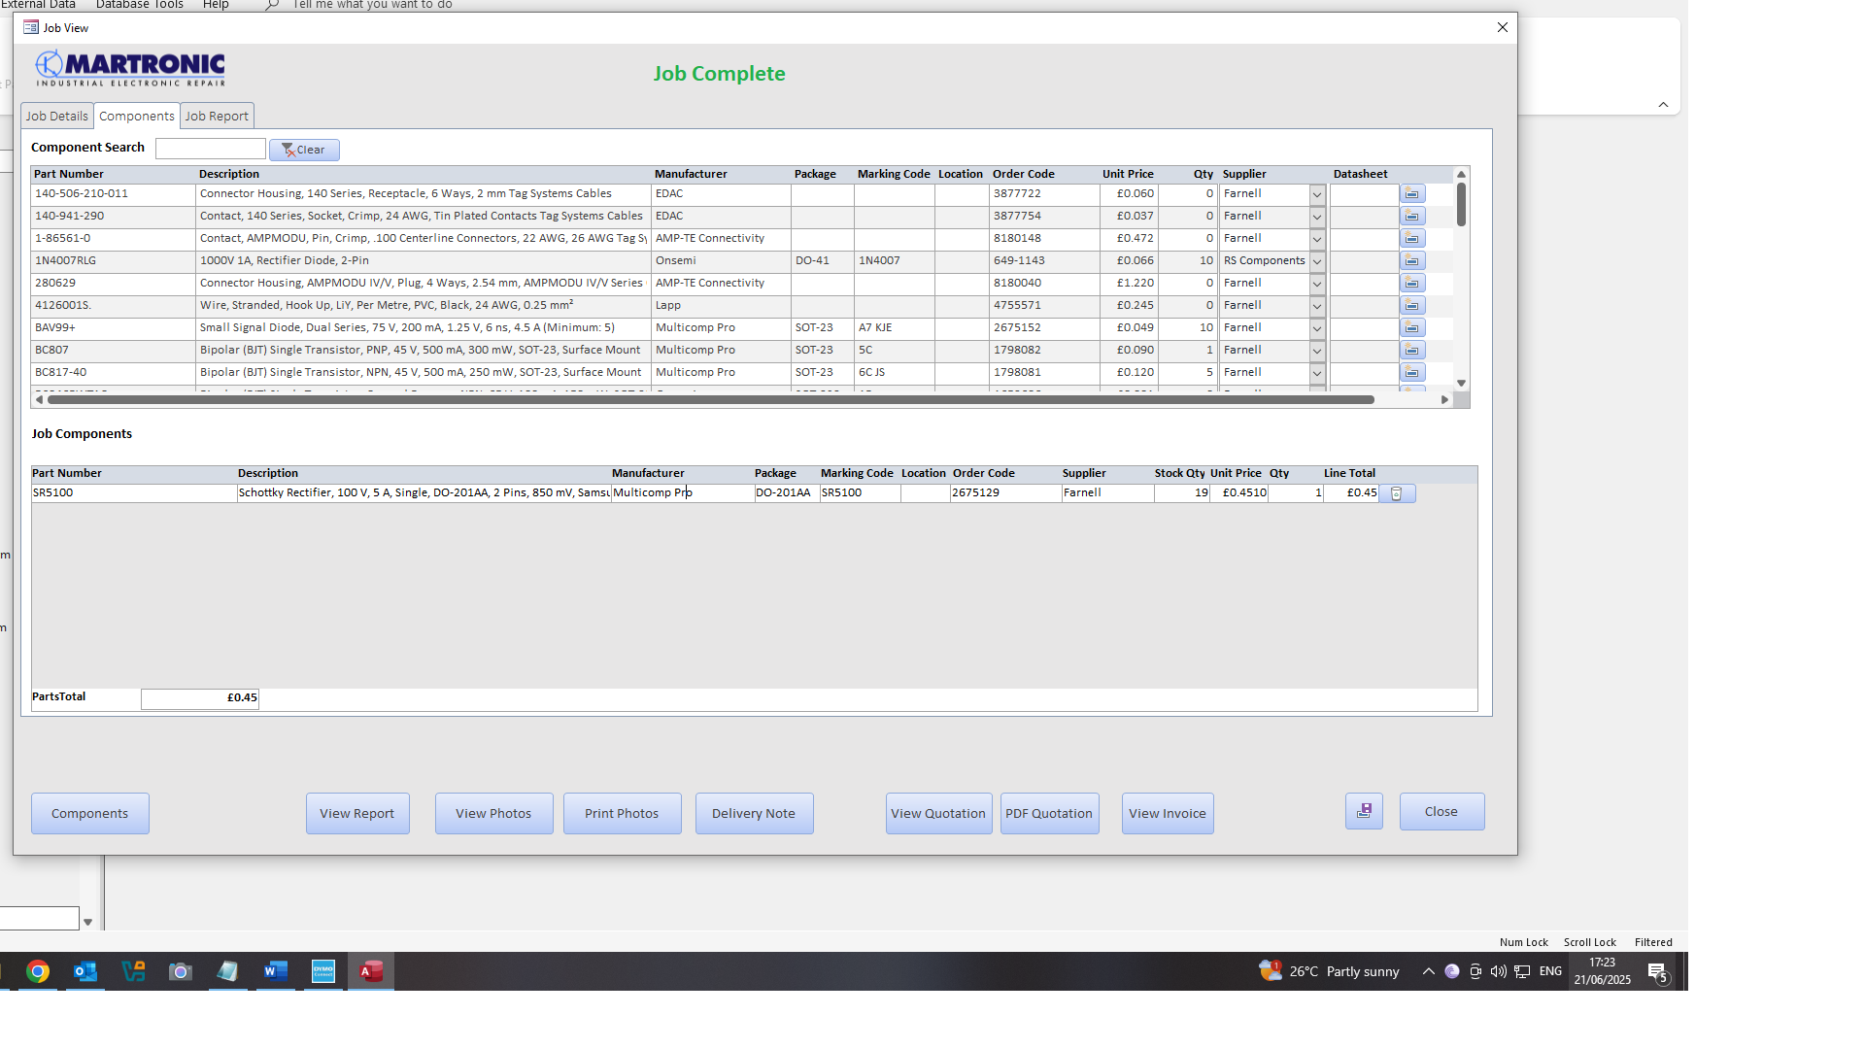Open datasheet icon for 280629 row
Viewport: 1865px width, 1049px height.
pyautogui.click(x=1412, y=284)
